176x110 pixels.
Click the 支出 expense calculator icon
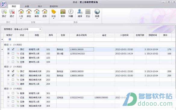coord(88,12)
